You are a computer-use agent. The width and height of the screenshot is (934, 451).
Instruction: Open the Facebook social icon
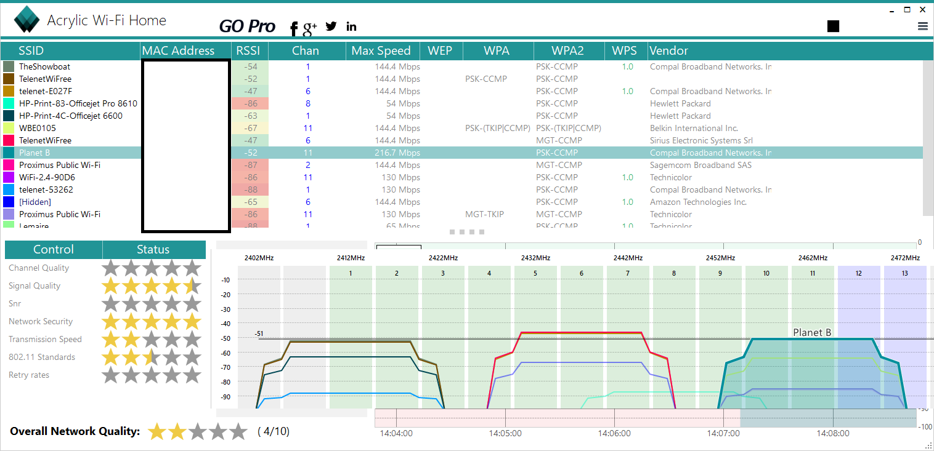[x=294, y=28]
